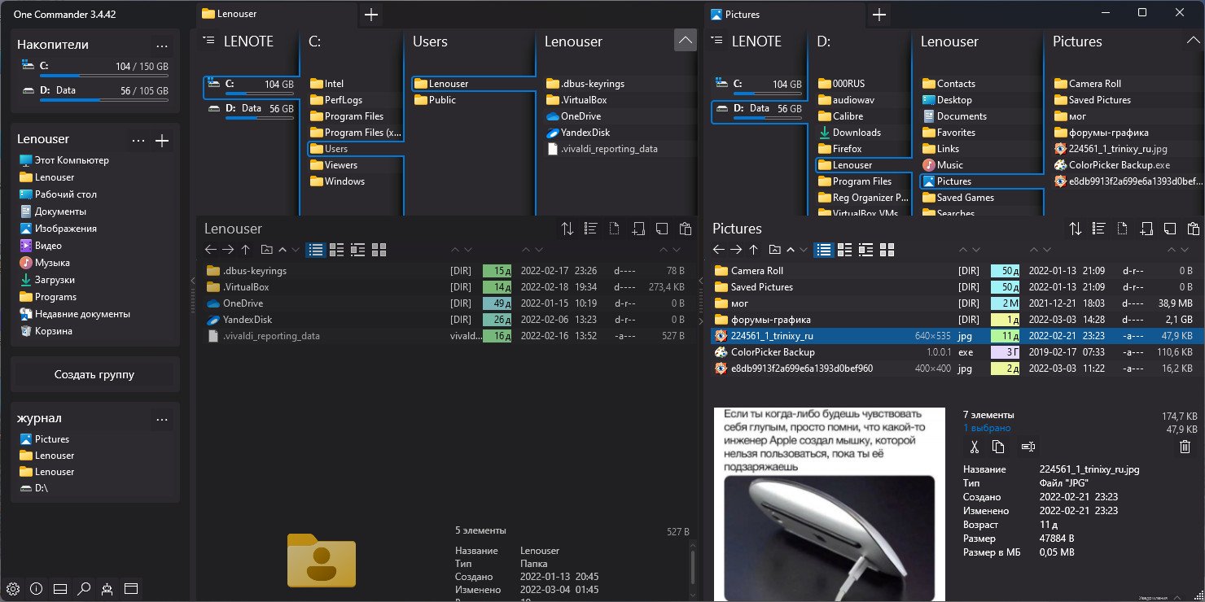Image resolution: width=1205 pixels, height=602 pixels.
Task: Select the details list view in the Lenouser pane
Action: click(x=315, y=250)
